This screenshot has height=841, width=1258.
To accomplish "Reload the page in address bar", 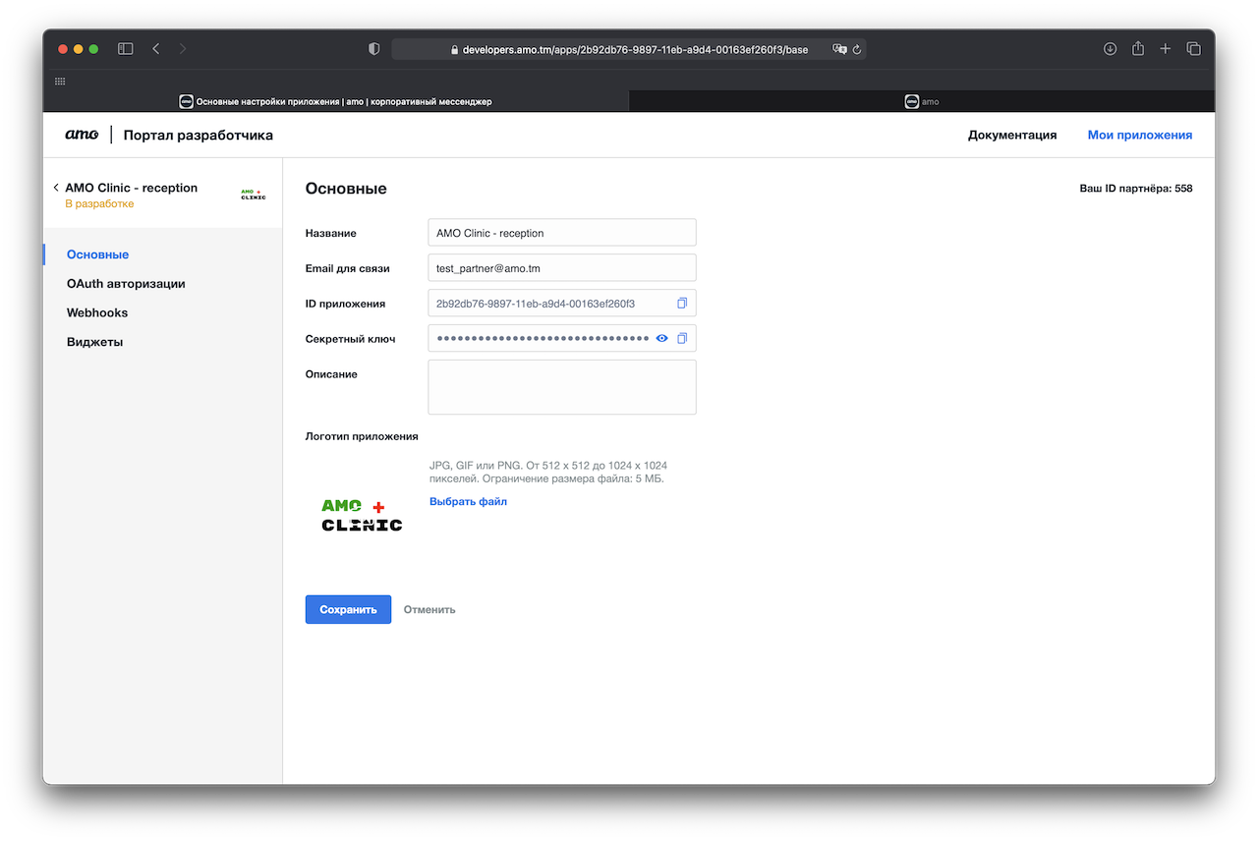I will click(x=857, y=49).
